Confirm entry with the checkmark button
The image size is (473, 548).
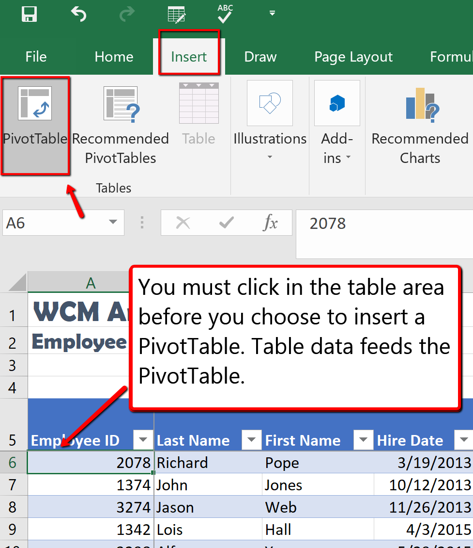tap(227, 222)
